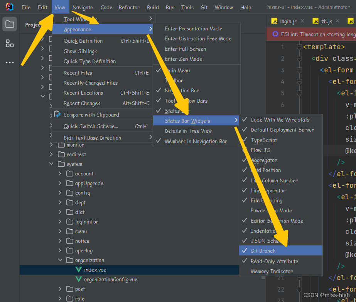Select Quick Switch Scheme option
The width and height of the screenshot is (356, 302).
[102, 126]
